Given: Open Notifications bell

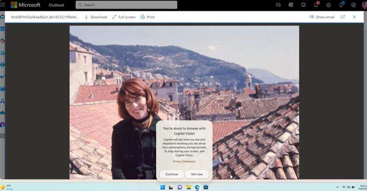Looking at the screenshot, I should click(316, 5).
